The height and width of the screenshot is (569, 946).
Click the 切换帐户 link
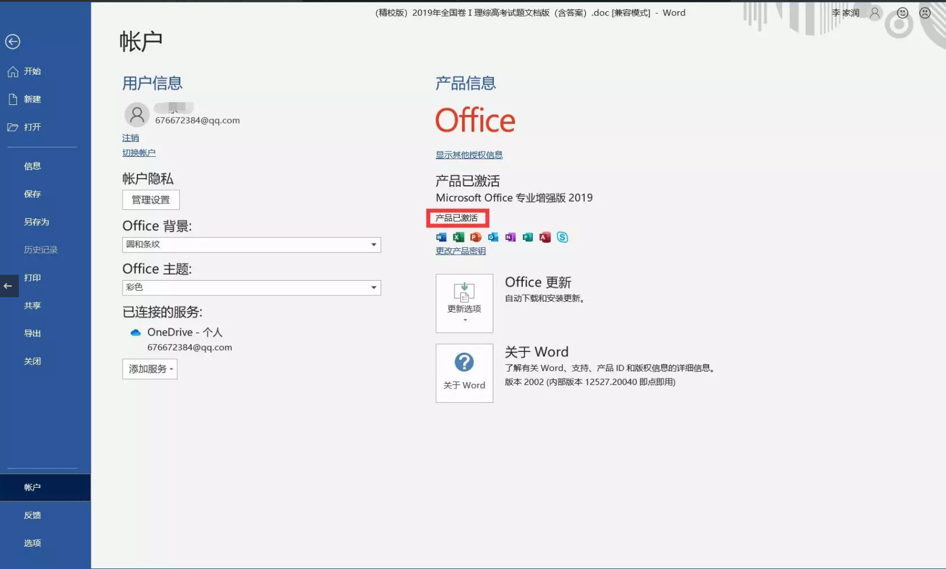(x=139, y=153)
